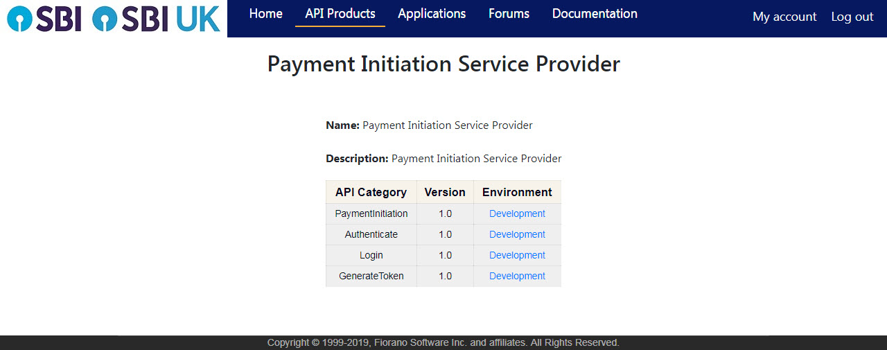The image size is (887, 350).
Task: Open the Documentation menu item
Action: [595, 14]
